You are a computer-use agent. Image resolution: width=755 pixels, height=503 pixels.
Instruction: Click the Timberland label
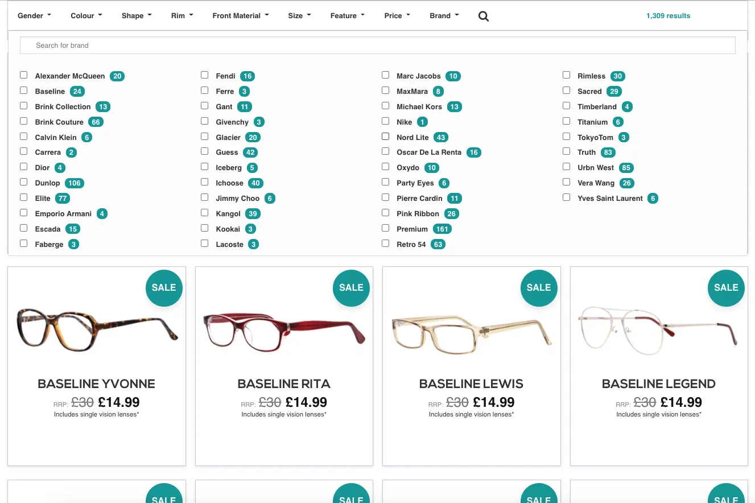597,107
